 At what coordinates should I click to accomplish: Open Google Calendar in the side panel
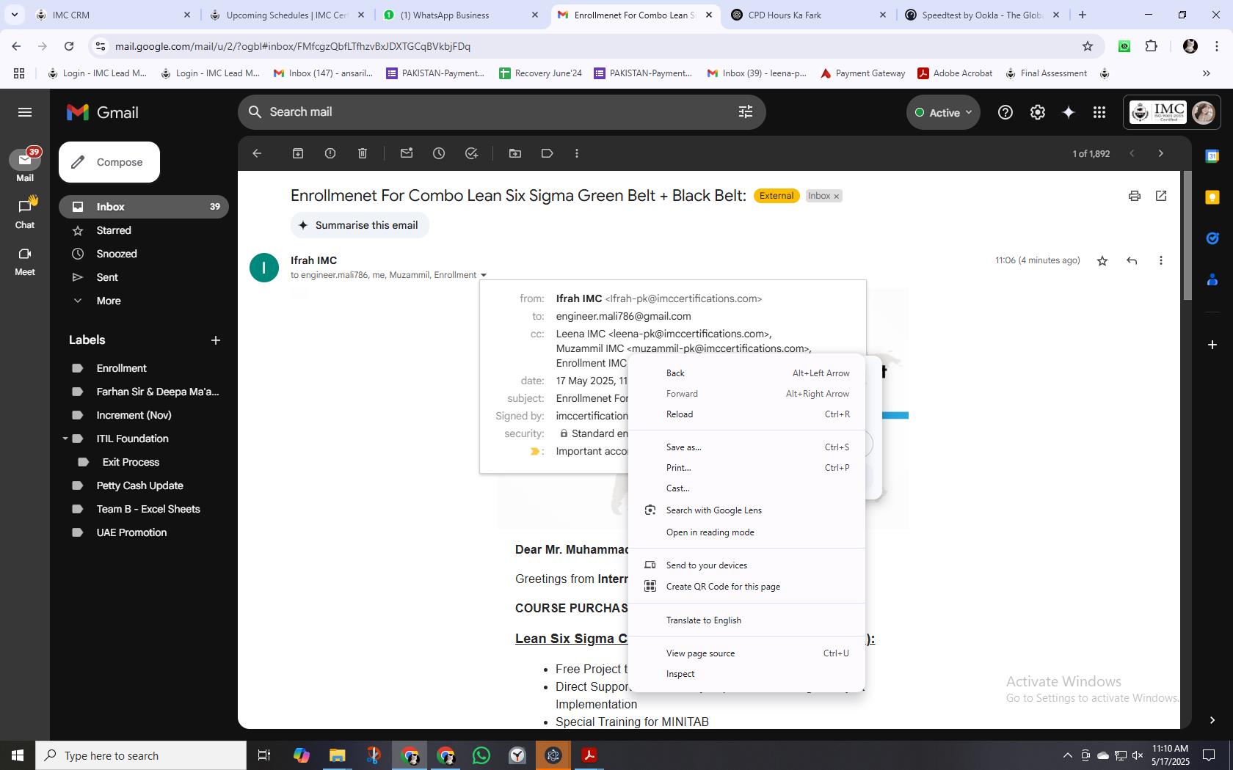[x=1212, y=156]
